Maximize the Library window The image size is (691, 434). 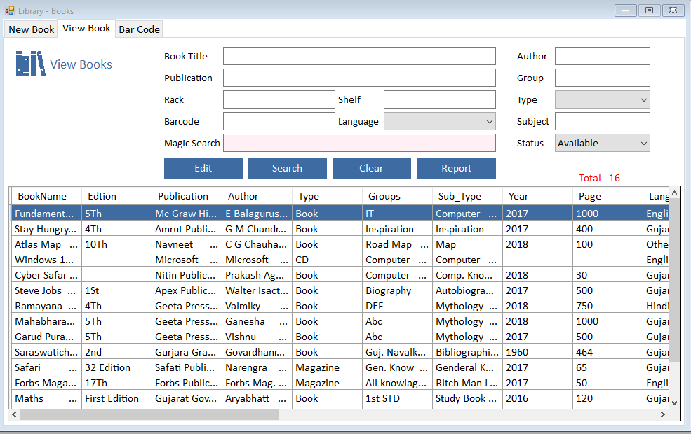pyautogui.click(x=649, y=10)
